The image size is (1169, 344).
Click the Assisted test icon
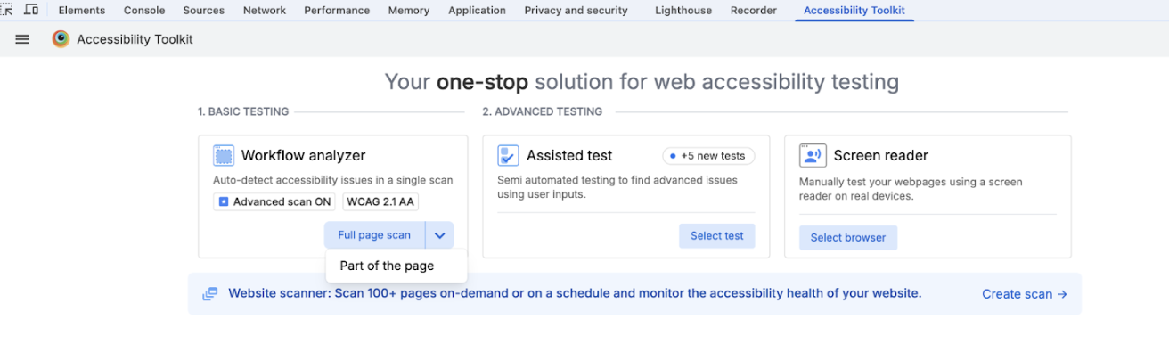click(508, 155)
